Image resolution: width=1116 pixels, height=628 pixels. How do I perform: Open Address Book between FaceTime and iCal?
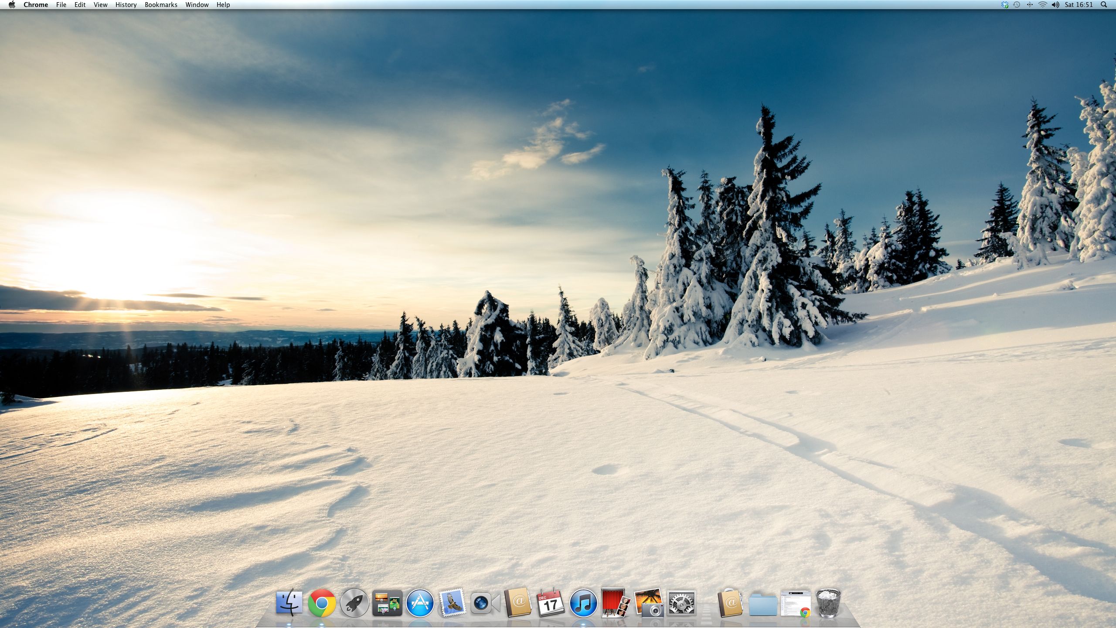point(518,603)
